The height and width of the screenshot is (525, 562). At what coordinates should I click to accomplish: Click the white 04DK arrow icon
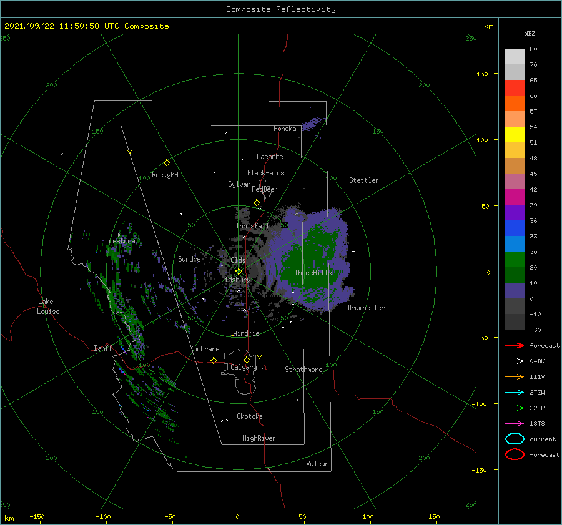[515, 361]
